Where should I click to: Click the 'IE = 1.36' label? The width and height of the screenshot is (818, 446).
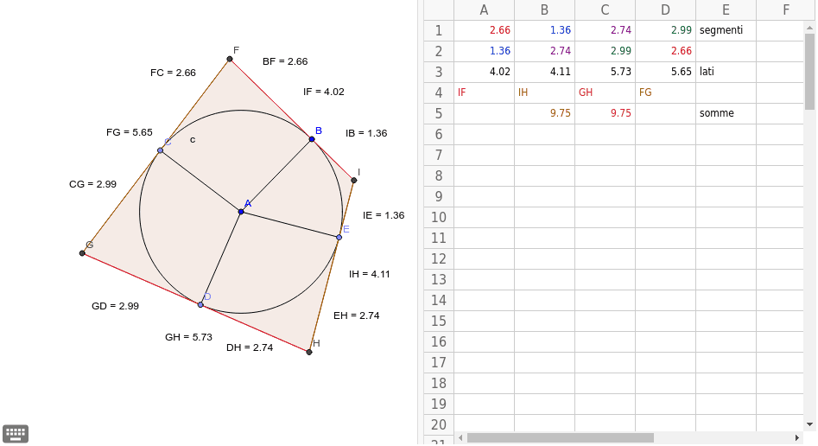[x=384, y=215]
